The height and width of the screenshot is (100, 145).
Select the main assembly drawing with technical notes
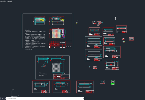[x=47, y=31]
